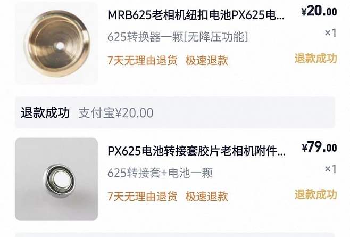This screenshot has width=350, height=237.
Task: Click the ×1 quantity of the second item
Action: [330, 169]
